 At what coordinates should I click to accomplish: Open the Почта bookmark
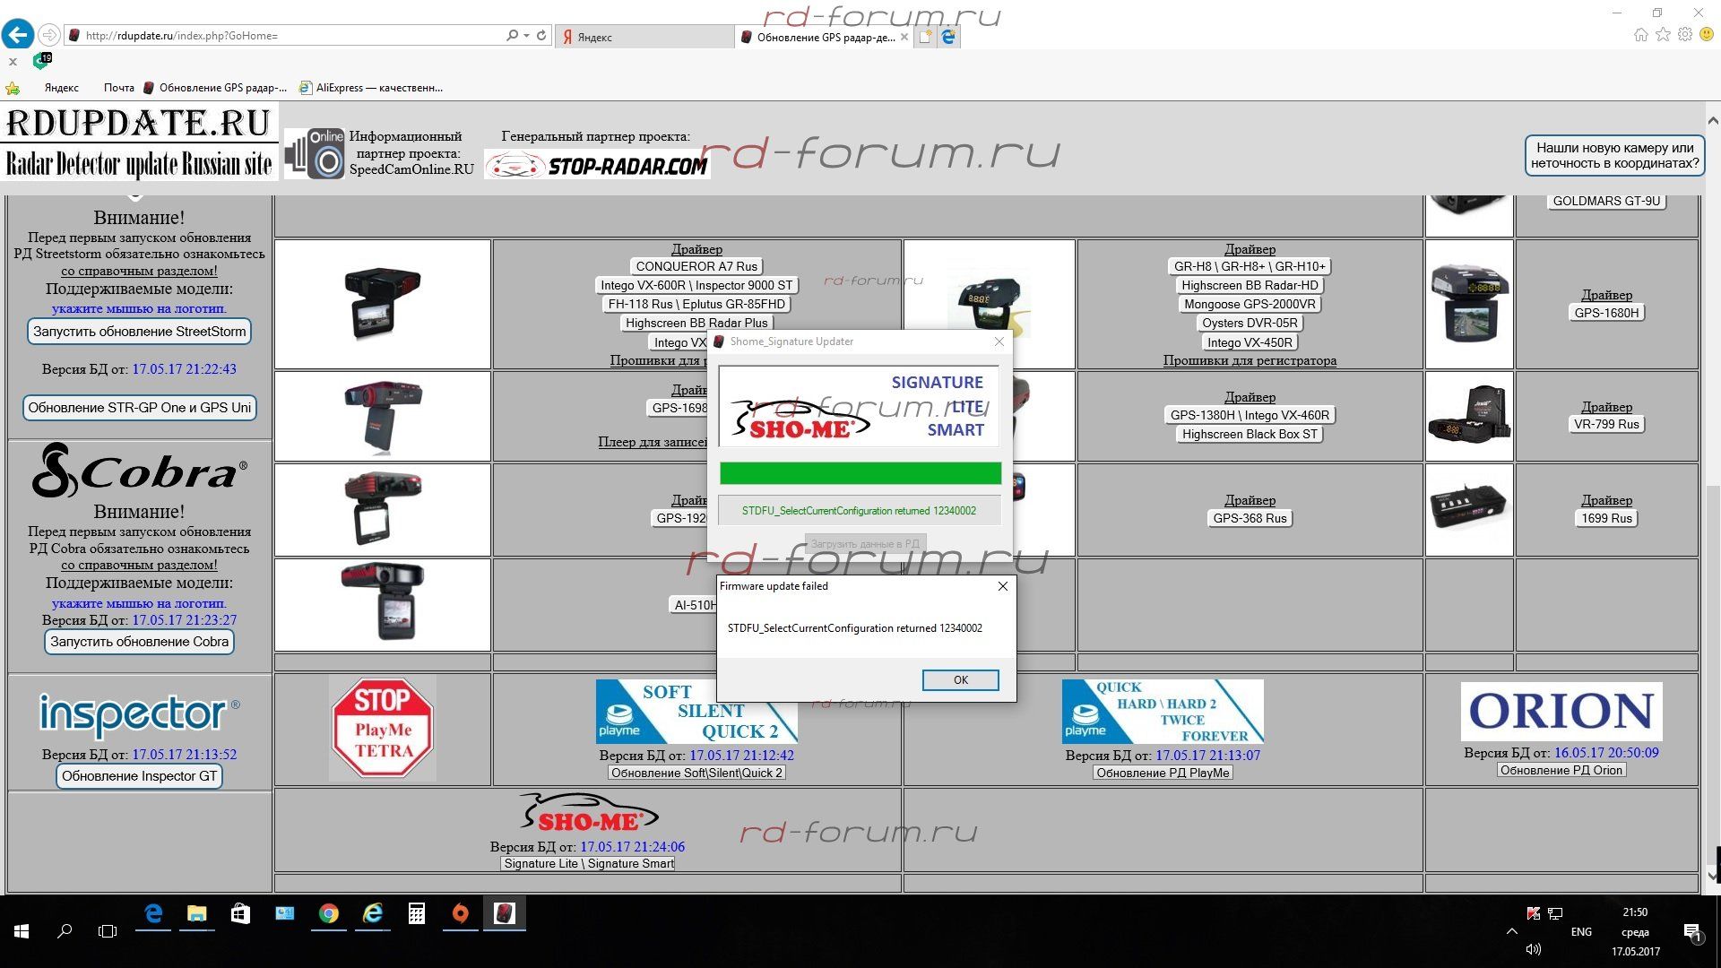pyautogui.click(x=118, y=88)
